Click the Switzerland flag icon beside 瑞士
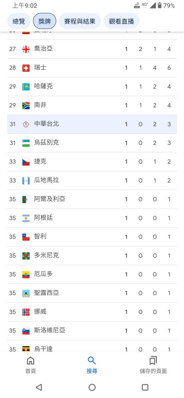The height and width of the screenshot is (398, 184). (x=26, y=68)
